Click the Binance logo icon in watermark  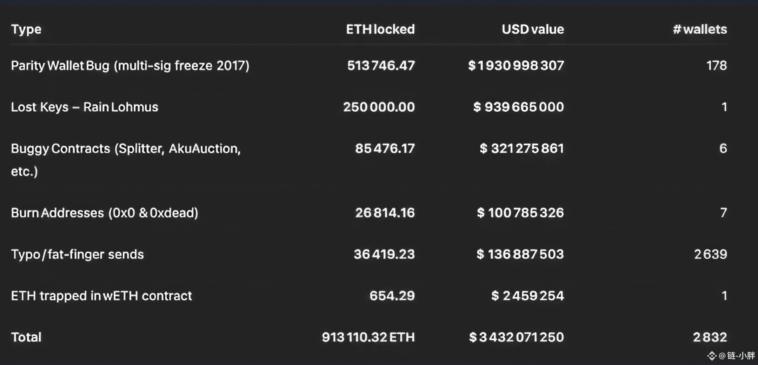pyautogui.click(x=712, y=356)
